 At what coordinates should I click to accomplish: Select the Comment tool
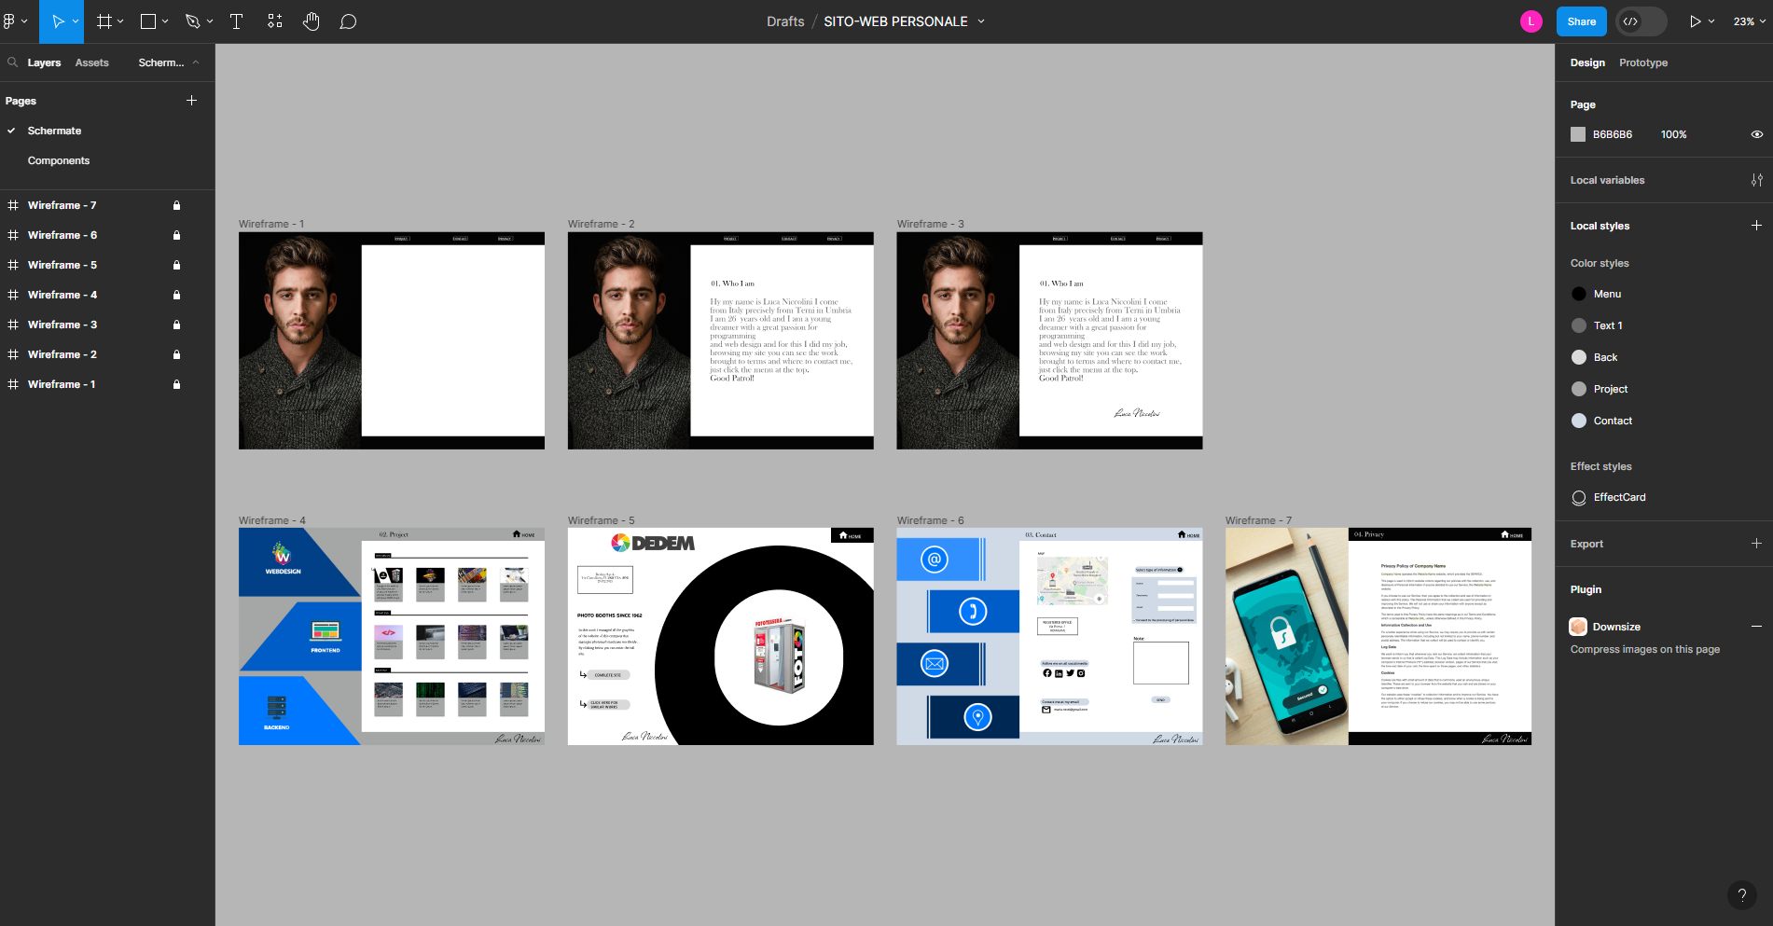click(348, 21)
